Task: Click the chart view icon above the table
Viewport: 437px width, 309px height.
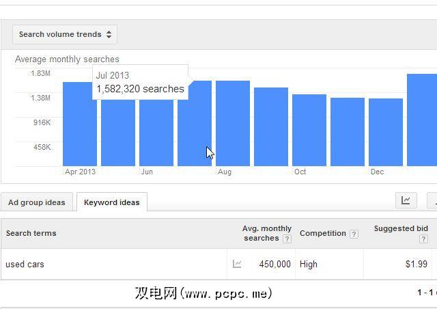Action: pyautogui.click(x=406, y=200)
